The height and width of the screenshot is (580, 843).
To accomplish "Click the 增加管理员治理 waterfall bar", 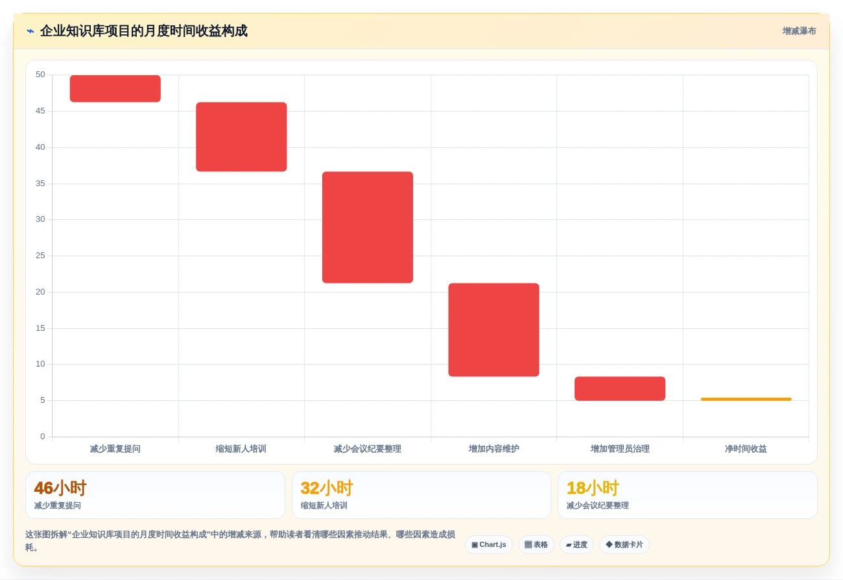I will pos(620,389).
